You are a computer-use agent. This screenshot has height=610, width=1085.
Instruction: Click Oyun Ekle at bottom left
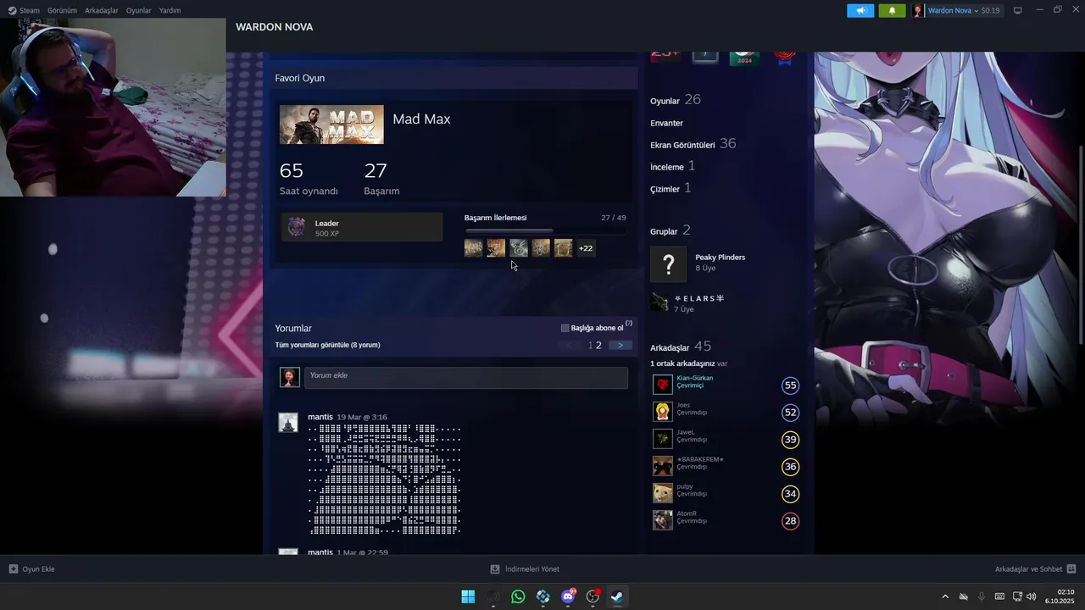[31, 569]
